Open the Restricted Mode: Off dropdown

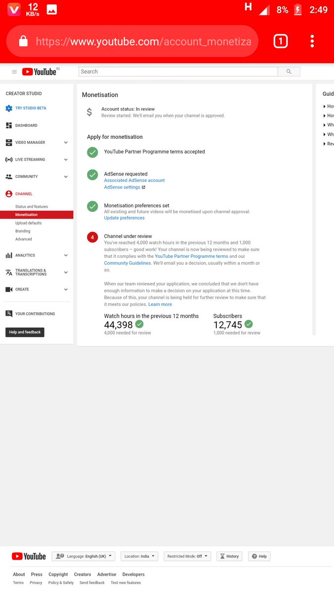point(187,556)
